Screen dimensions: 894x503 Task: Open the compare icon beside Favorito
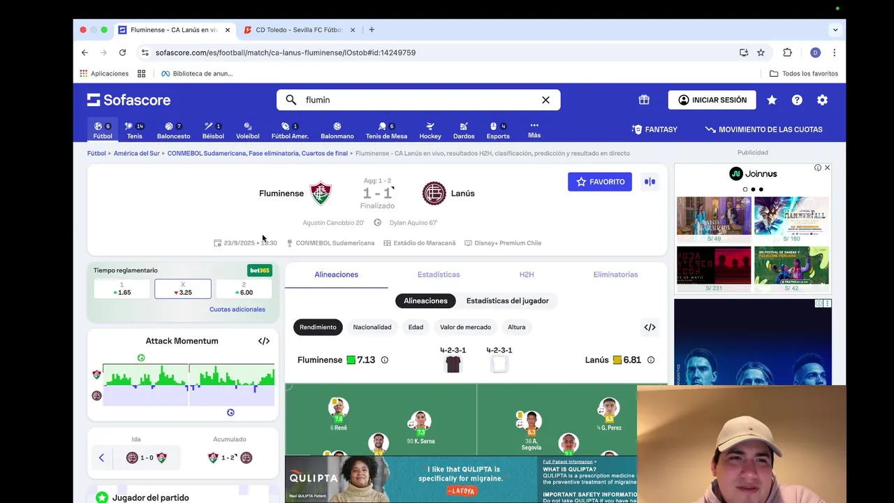650,182
